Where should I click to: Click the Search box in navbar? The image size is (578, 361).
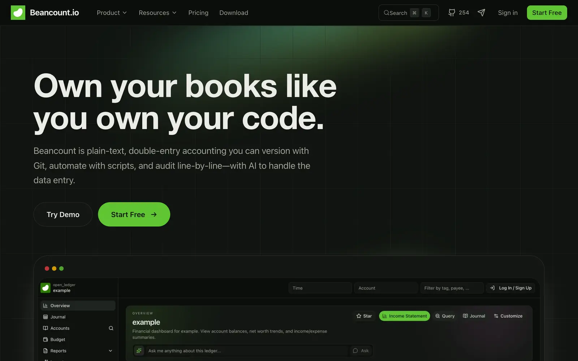click(409, 13)
